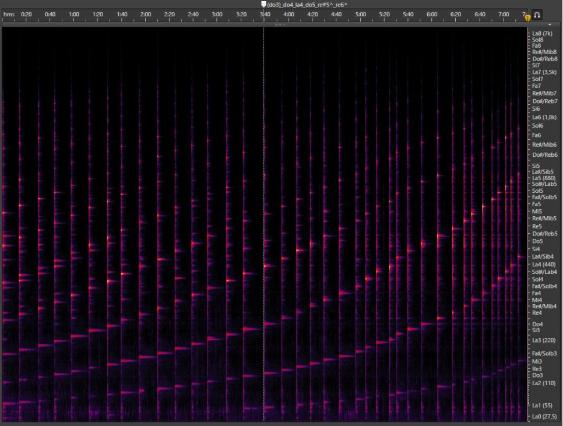Click Do4 label on the pitch scale
The image size is (563, 426).
pyautogui.click(x=537, y=324)
